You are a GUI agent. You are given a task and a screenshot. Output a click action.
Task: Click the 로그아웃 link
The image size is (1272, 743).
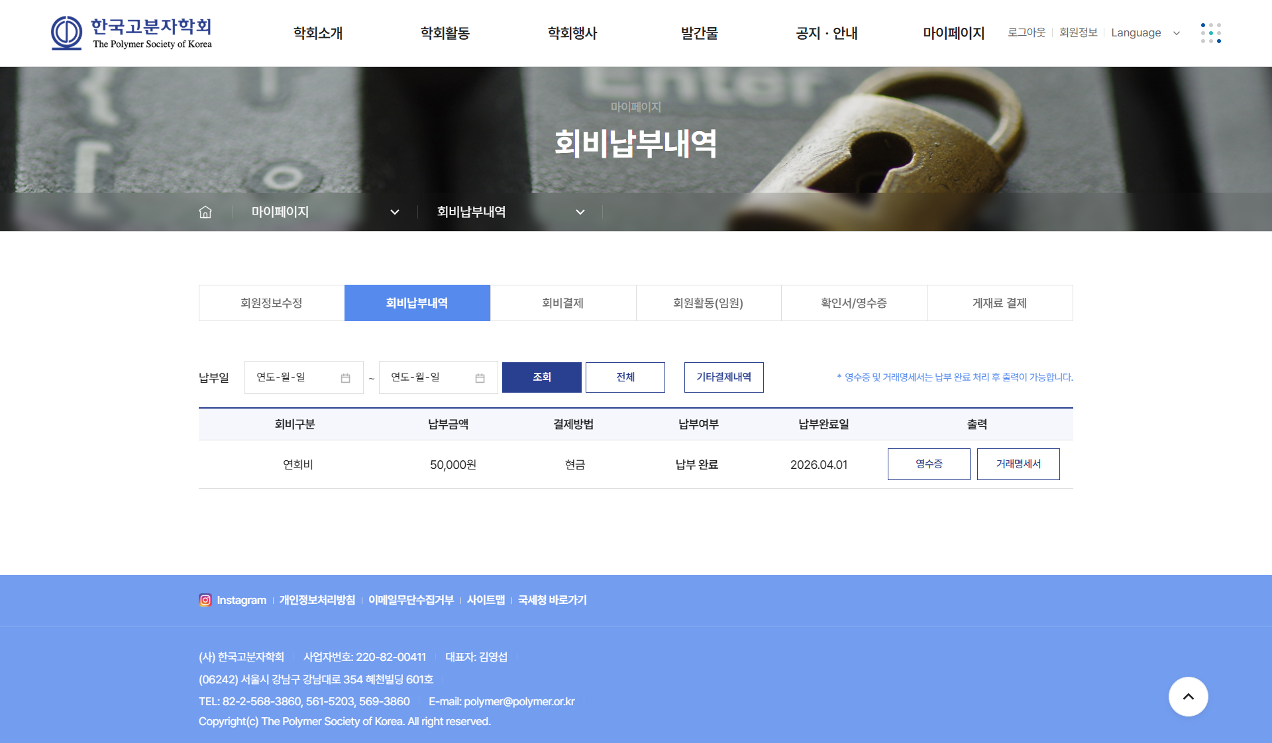pos(1026,32)
